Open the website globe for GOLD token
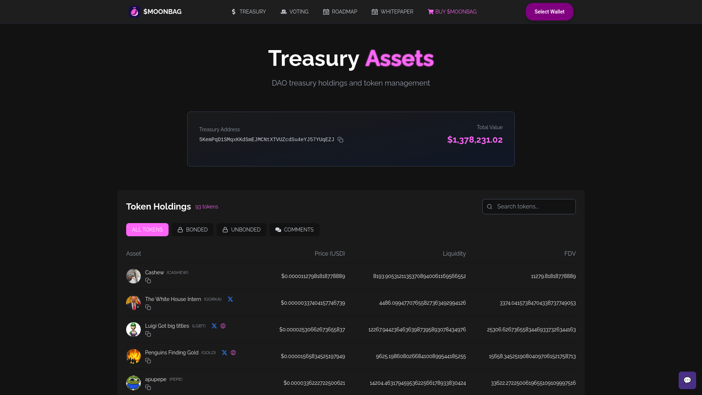The image size is (702, 395). (233, 353)
